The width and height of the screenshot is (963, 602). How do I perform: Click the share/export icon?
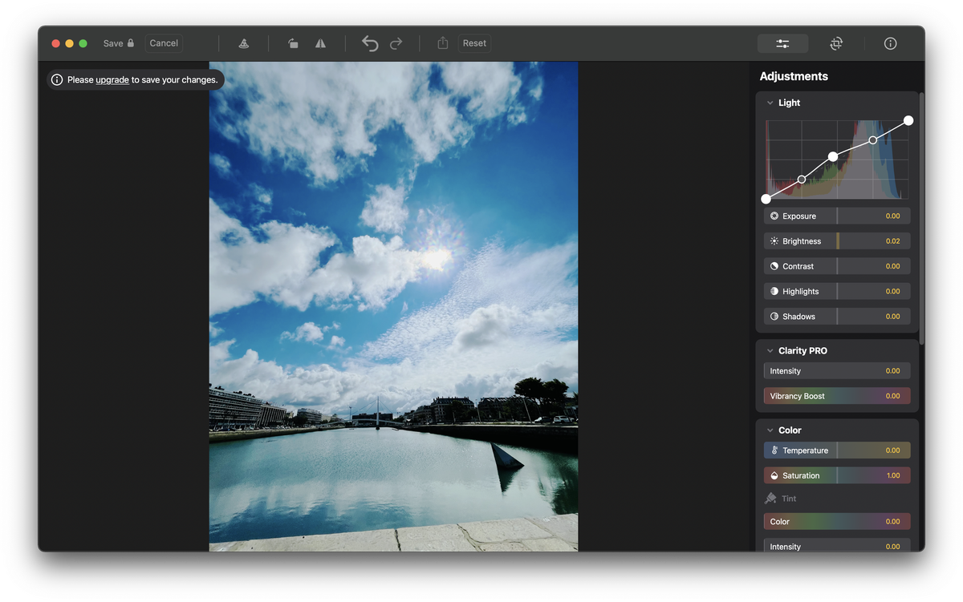coord(443,43)
